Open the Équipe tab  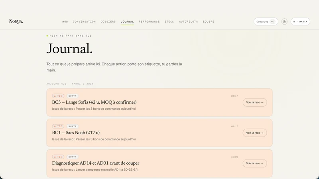tap(208, 21)
